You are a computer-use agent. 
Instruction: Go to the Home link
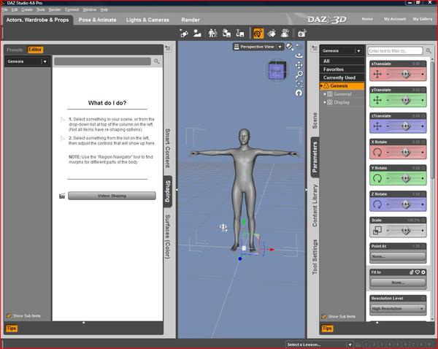coord(367,19)
